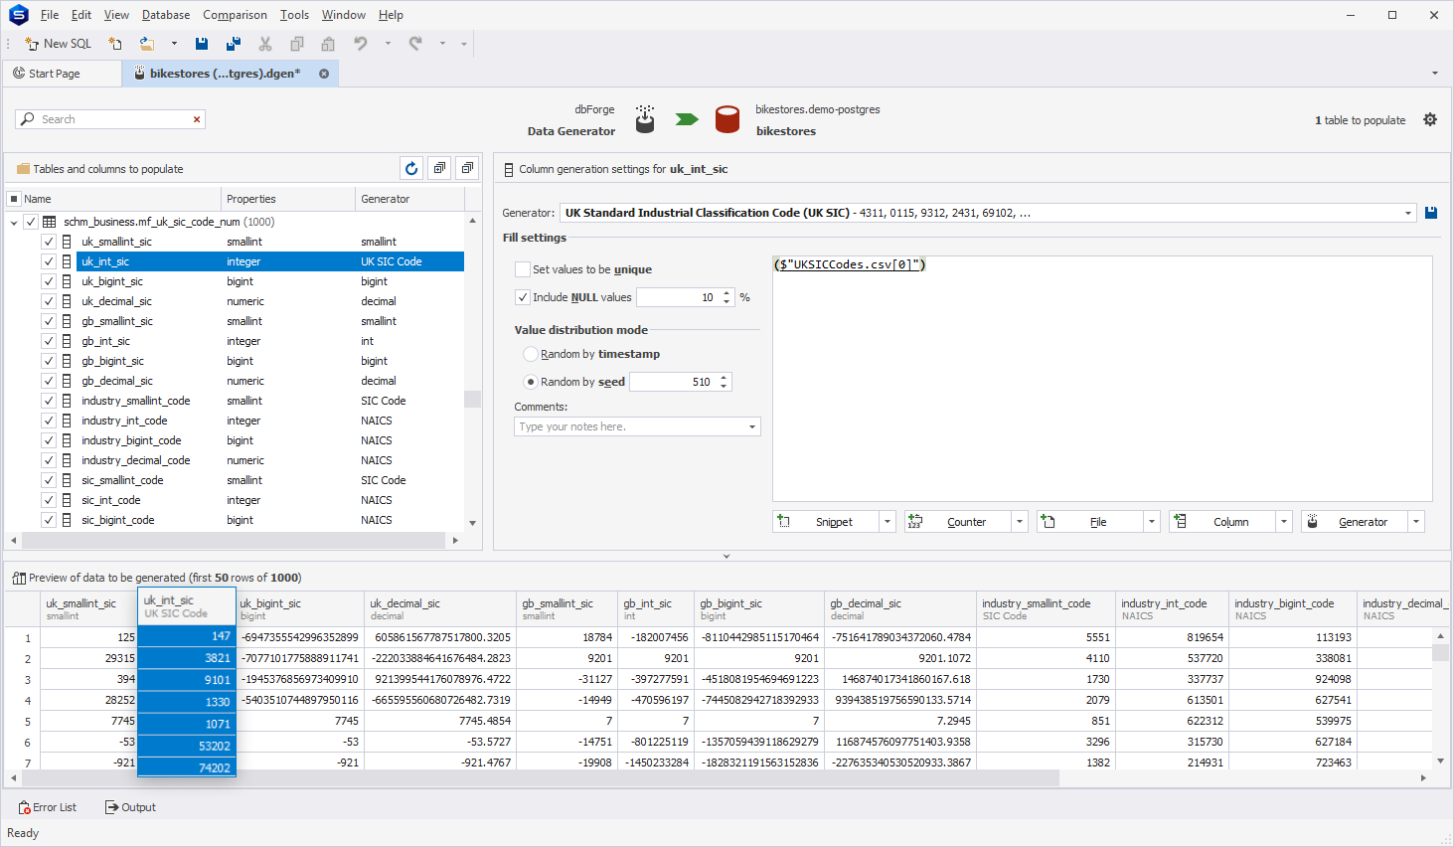Open the File menu

[x=50, y=15]
